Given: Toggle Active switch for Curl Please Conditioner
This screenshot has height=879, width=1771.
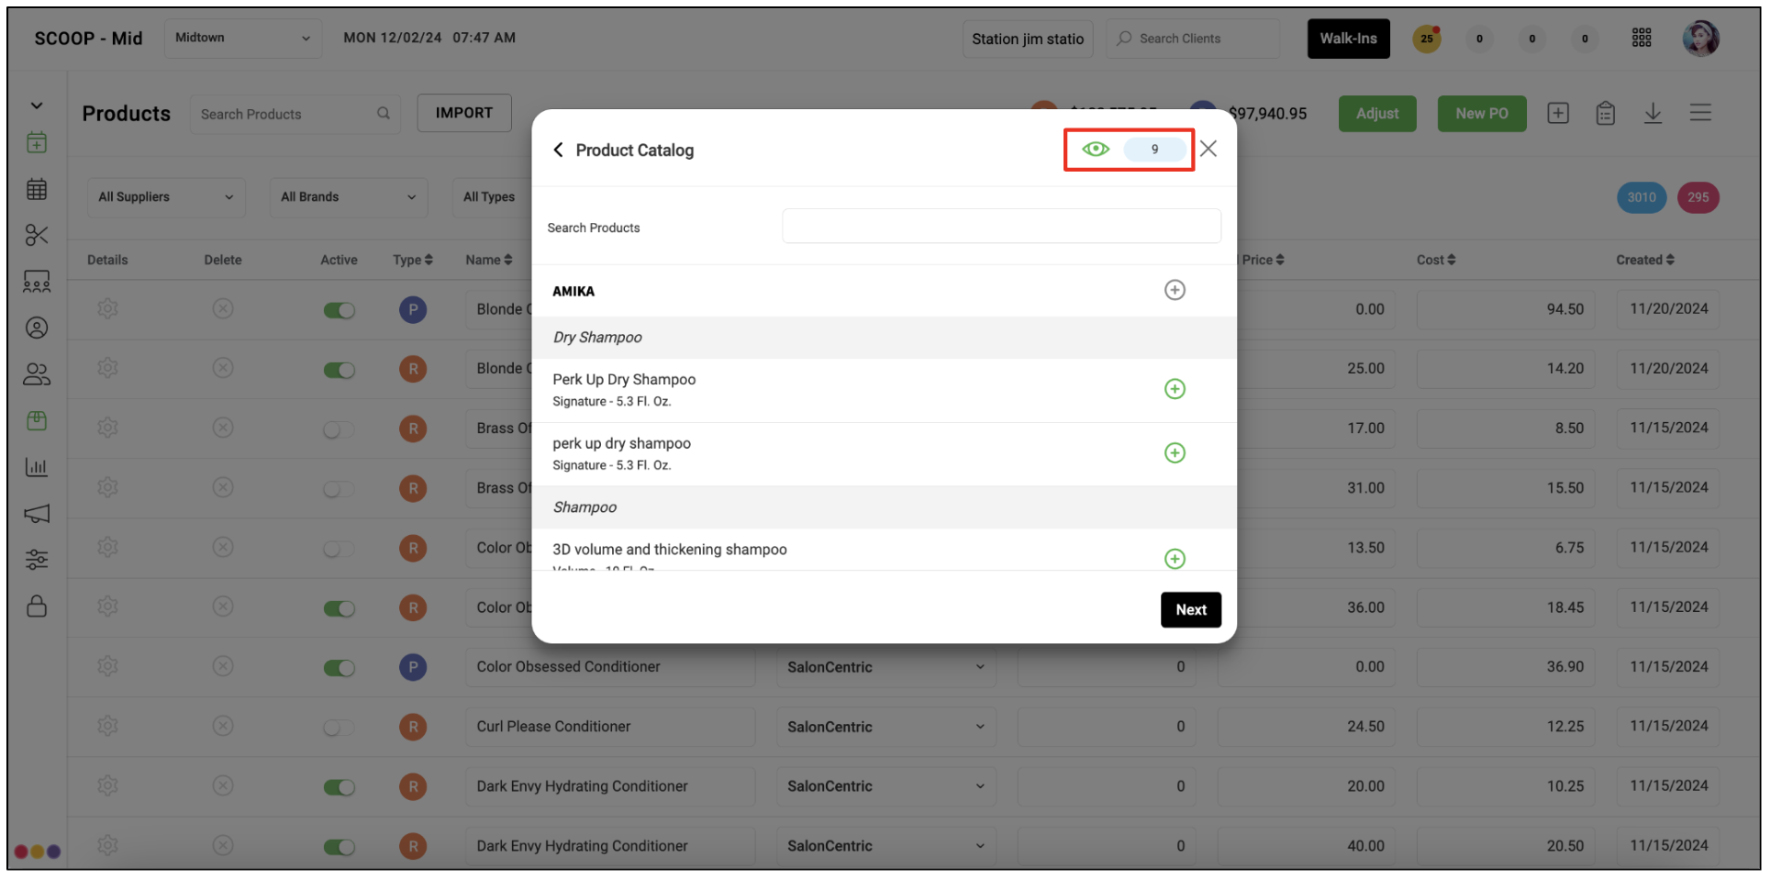Looking at the screenshot, I should [x=339, y=728].
